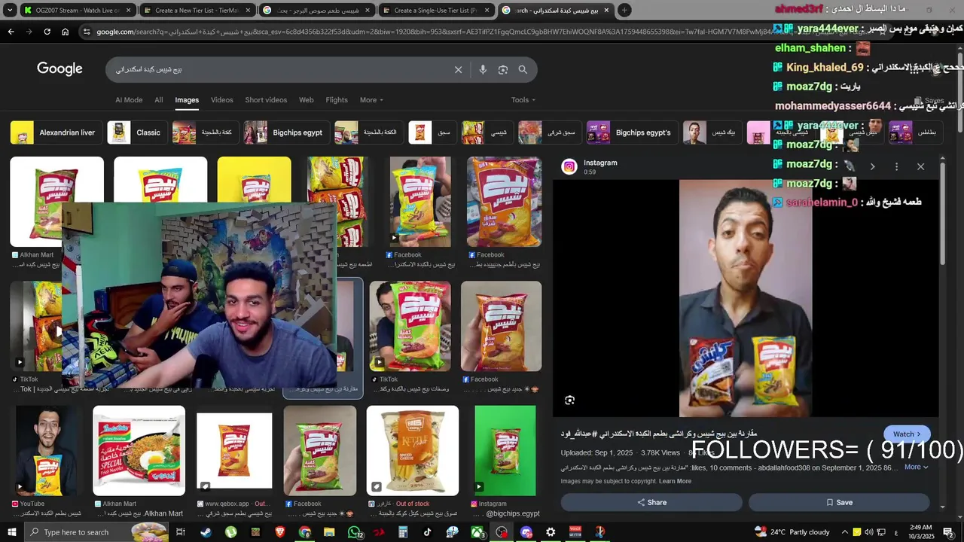Open File Explorer from taskbar
This screenshot has width=964, height=542.
tap(329, 532)
